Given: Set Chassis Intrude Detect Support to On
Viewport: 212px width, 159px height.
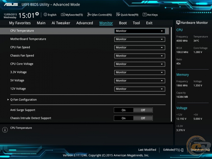Looking at the screenshot, I should (124, 118).
